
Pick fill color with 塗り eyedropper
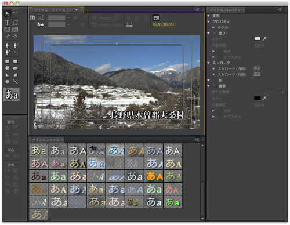coord(264,39)
